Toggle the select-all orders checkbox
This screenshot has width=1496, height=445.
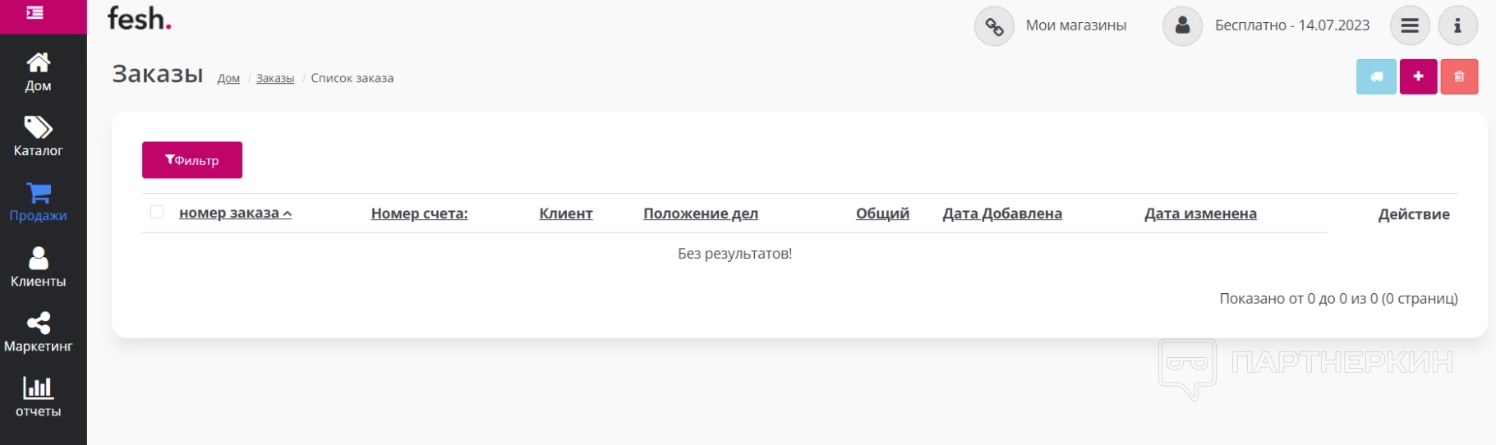(x=157, y=213)
